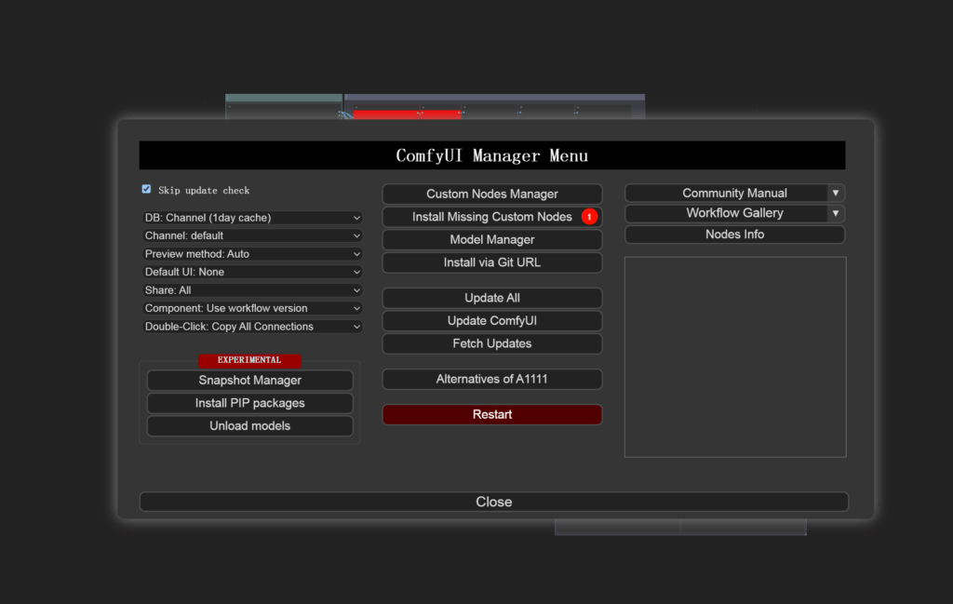Click Fetch Updates
The width and height of the screenshot is (953, 604).
pyautogui.click(x=492, y=344)
